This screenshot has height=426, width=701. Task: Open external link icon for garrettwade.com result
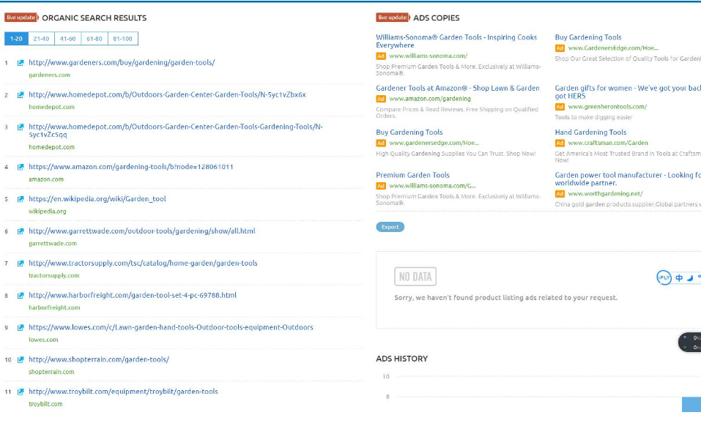pyautogui.click(x=21, y=231)
